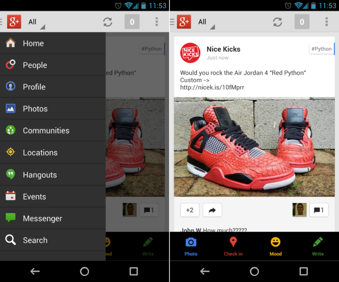
Task: Open notifications counter on right screen
Action: pyautogui.click(x=302, y=22)
